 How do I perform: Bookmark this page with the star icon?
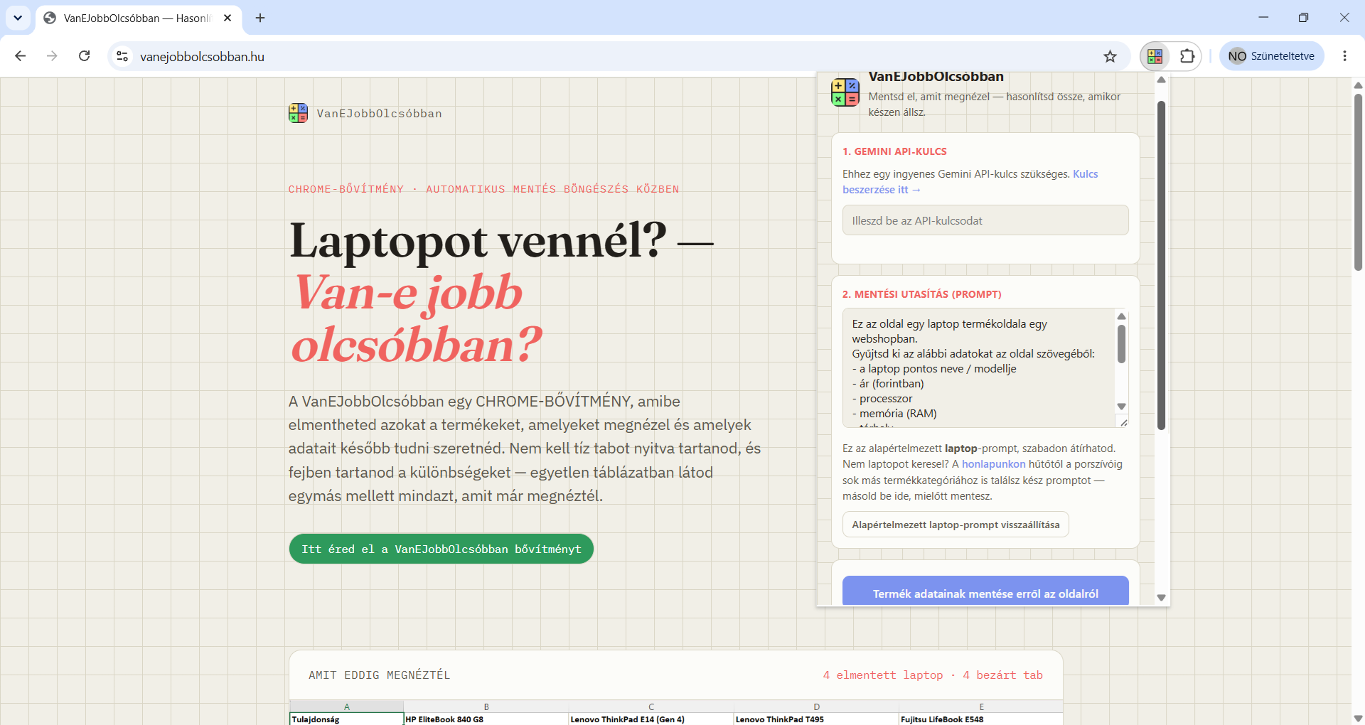coord(1110,56)
